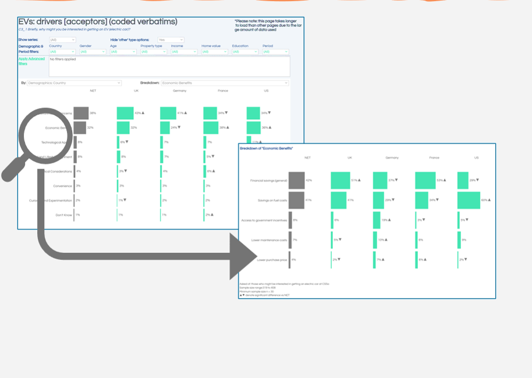Click UK up-arrow beside 51% financial savings

pos(360,180)
